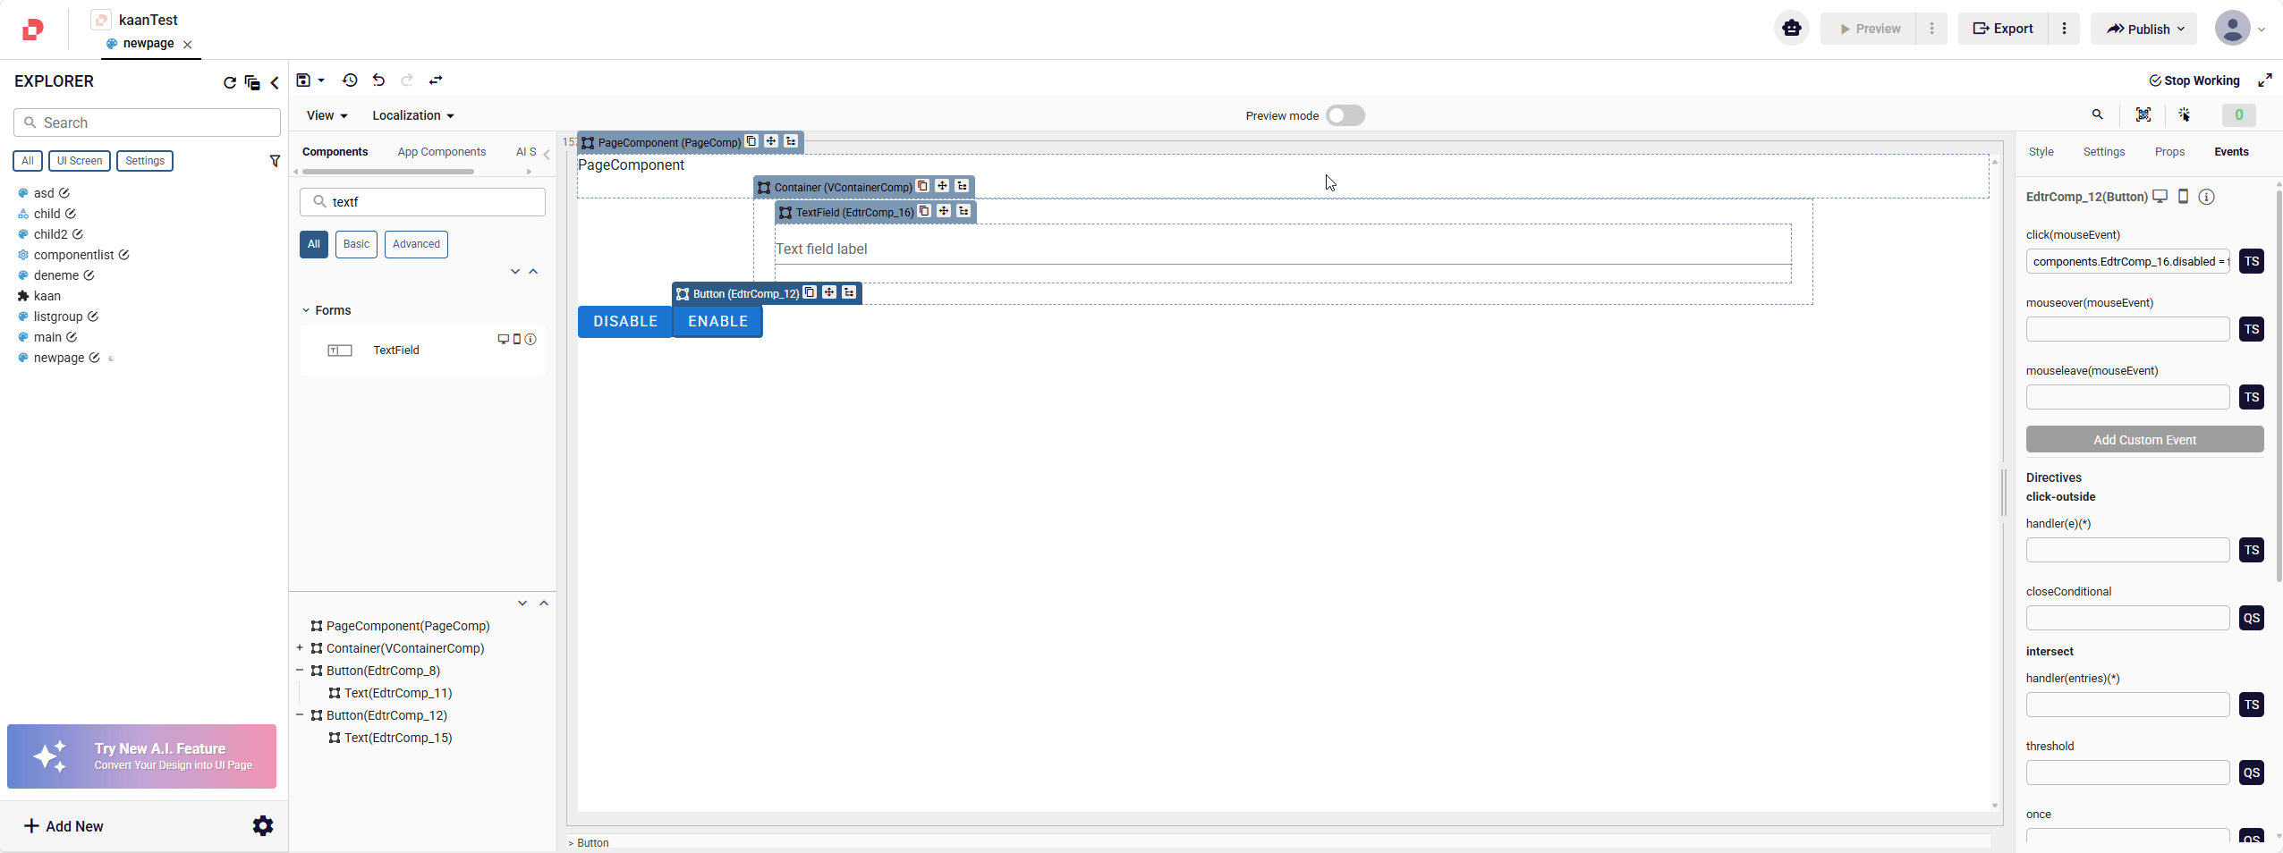Click the fullscreen expand icon top right
Viewport: 2283px width, 853px height.
tap(2264, 80)
